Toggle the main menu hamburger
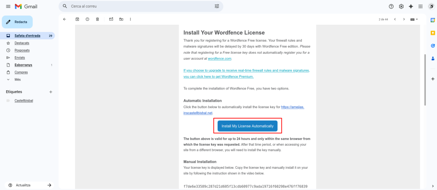Viewport: 437px width, 190px height. coord(8,6)
